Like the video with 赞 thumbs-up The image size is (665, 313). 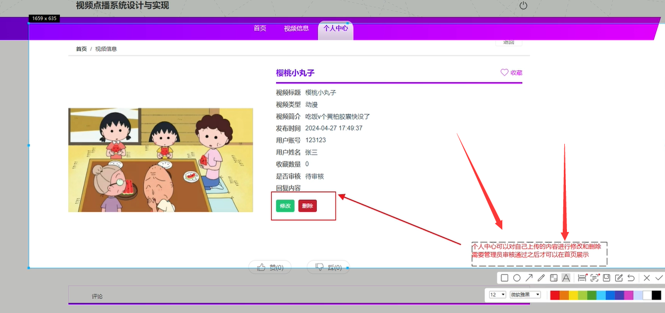(x=270, y=267)
